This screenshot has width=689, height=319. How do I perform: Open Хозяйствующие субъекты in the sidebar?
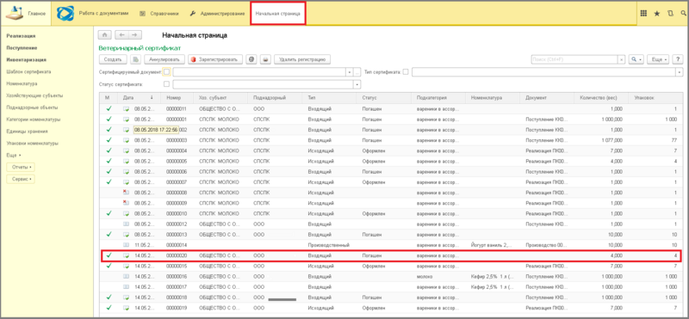(x=34, y=95)
